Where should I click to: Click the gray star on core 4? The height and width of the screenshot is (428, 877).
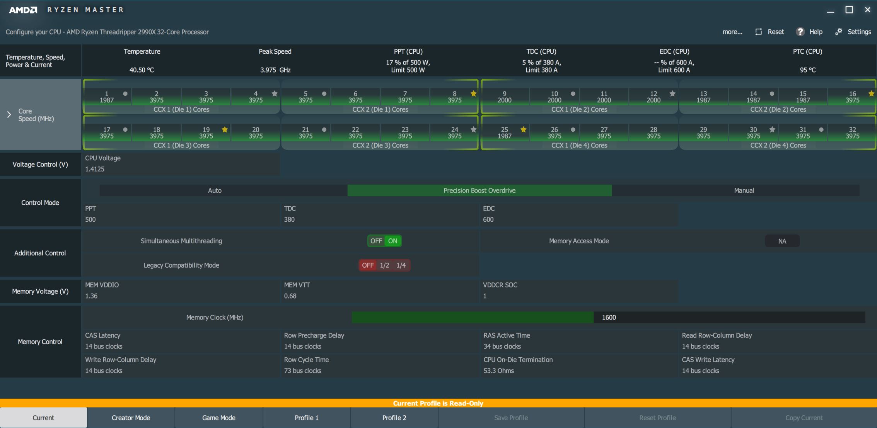(275, 93)
